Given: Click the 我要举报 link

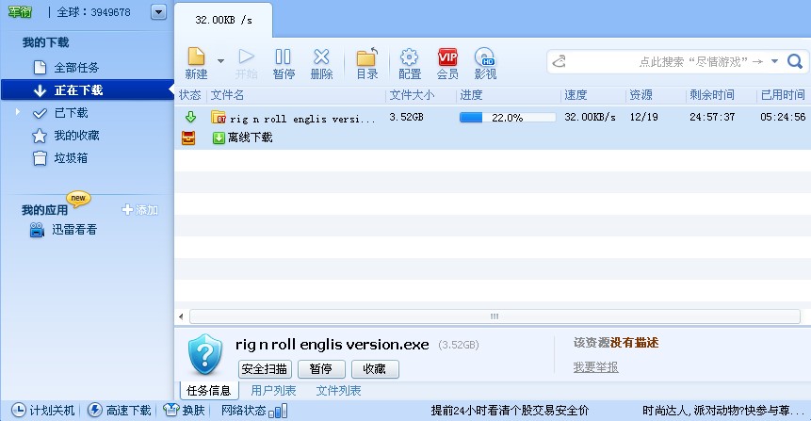Looking at the screenshot, I should (595, 367).
